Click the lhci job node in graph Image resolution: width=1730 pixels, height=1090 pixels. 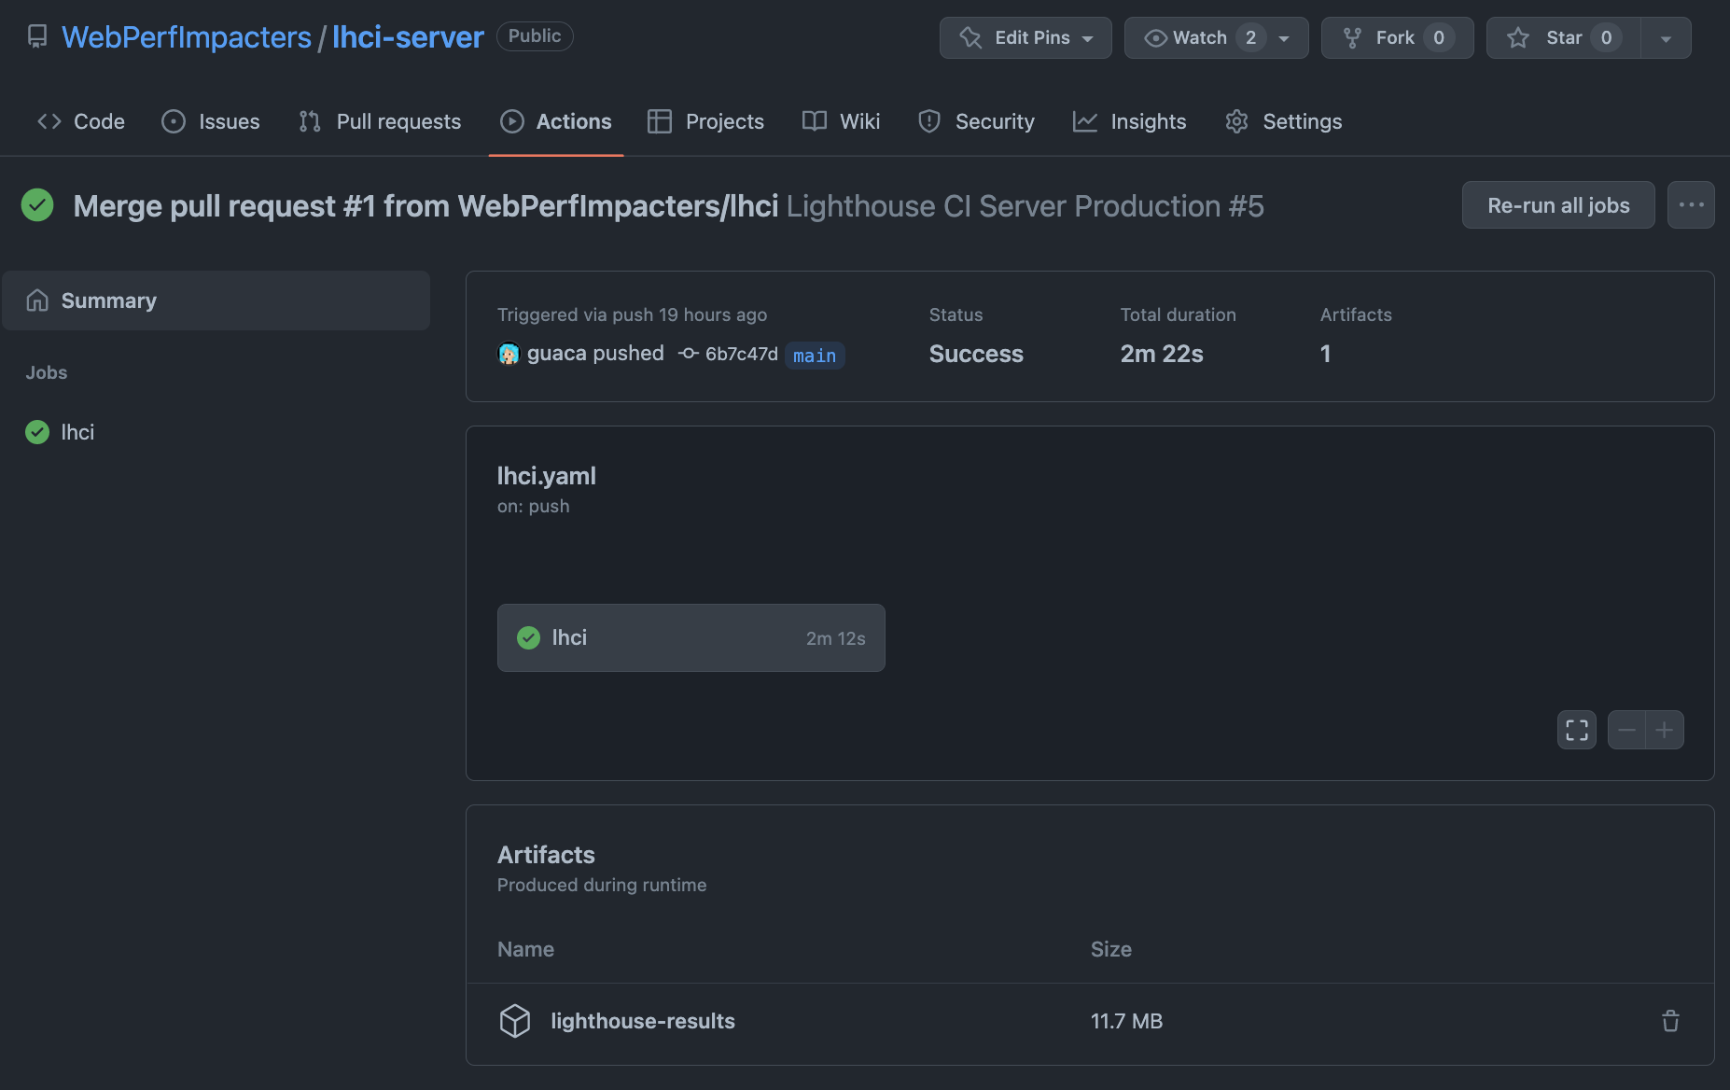691,638
